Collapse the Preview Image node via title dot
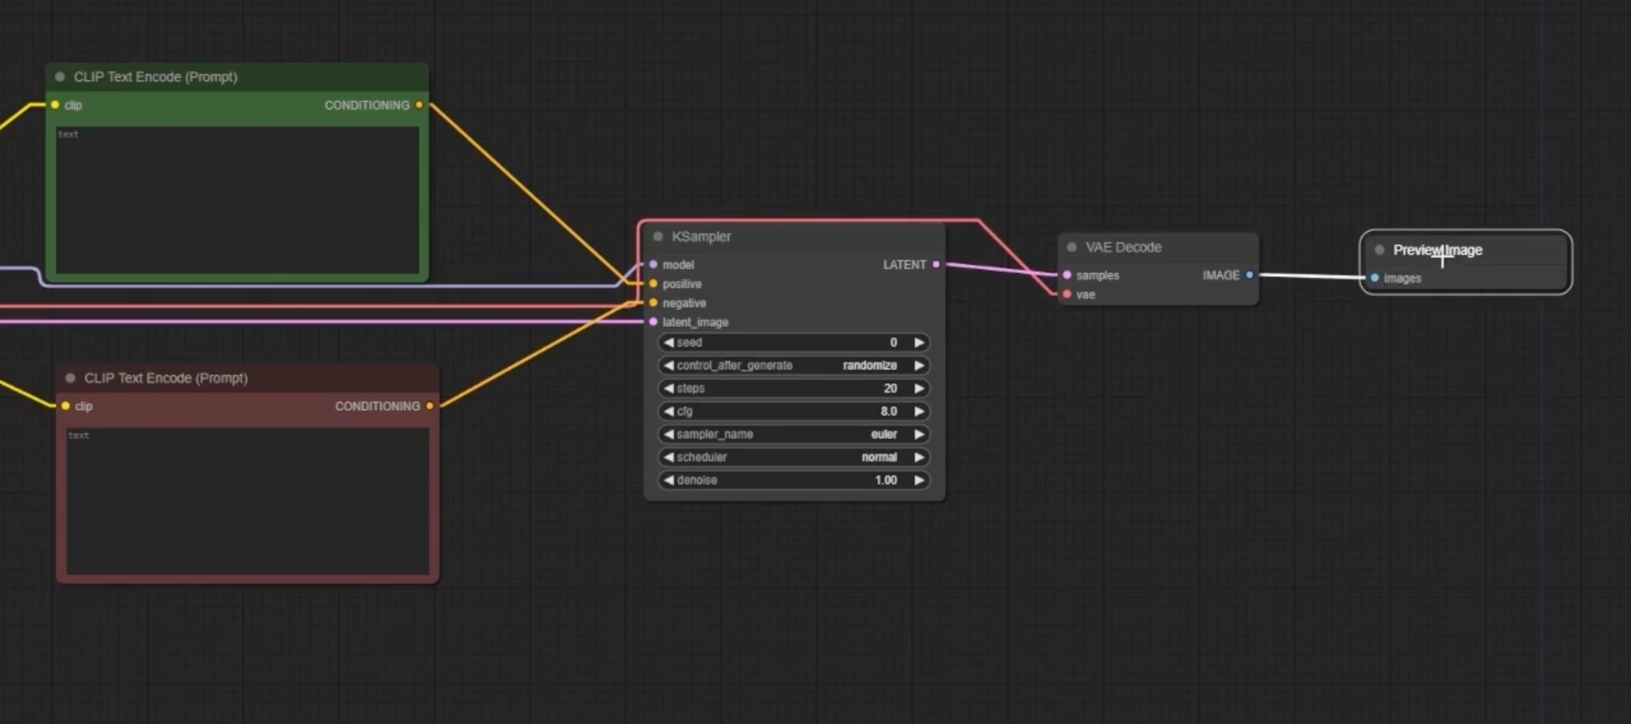Image resolution: width=1631 pixels, height=724 pixels. [x=1379, y=250]
